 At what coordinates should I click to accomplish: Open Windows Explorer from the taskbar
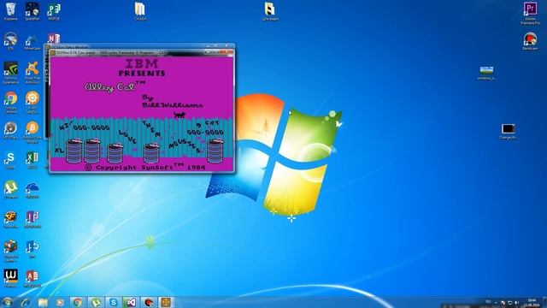click(43, 302)
